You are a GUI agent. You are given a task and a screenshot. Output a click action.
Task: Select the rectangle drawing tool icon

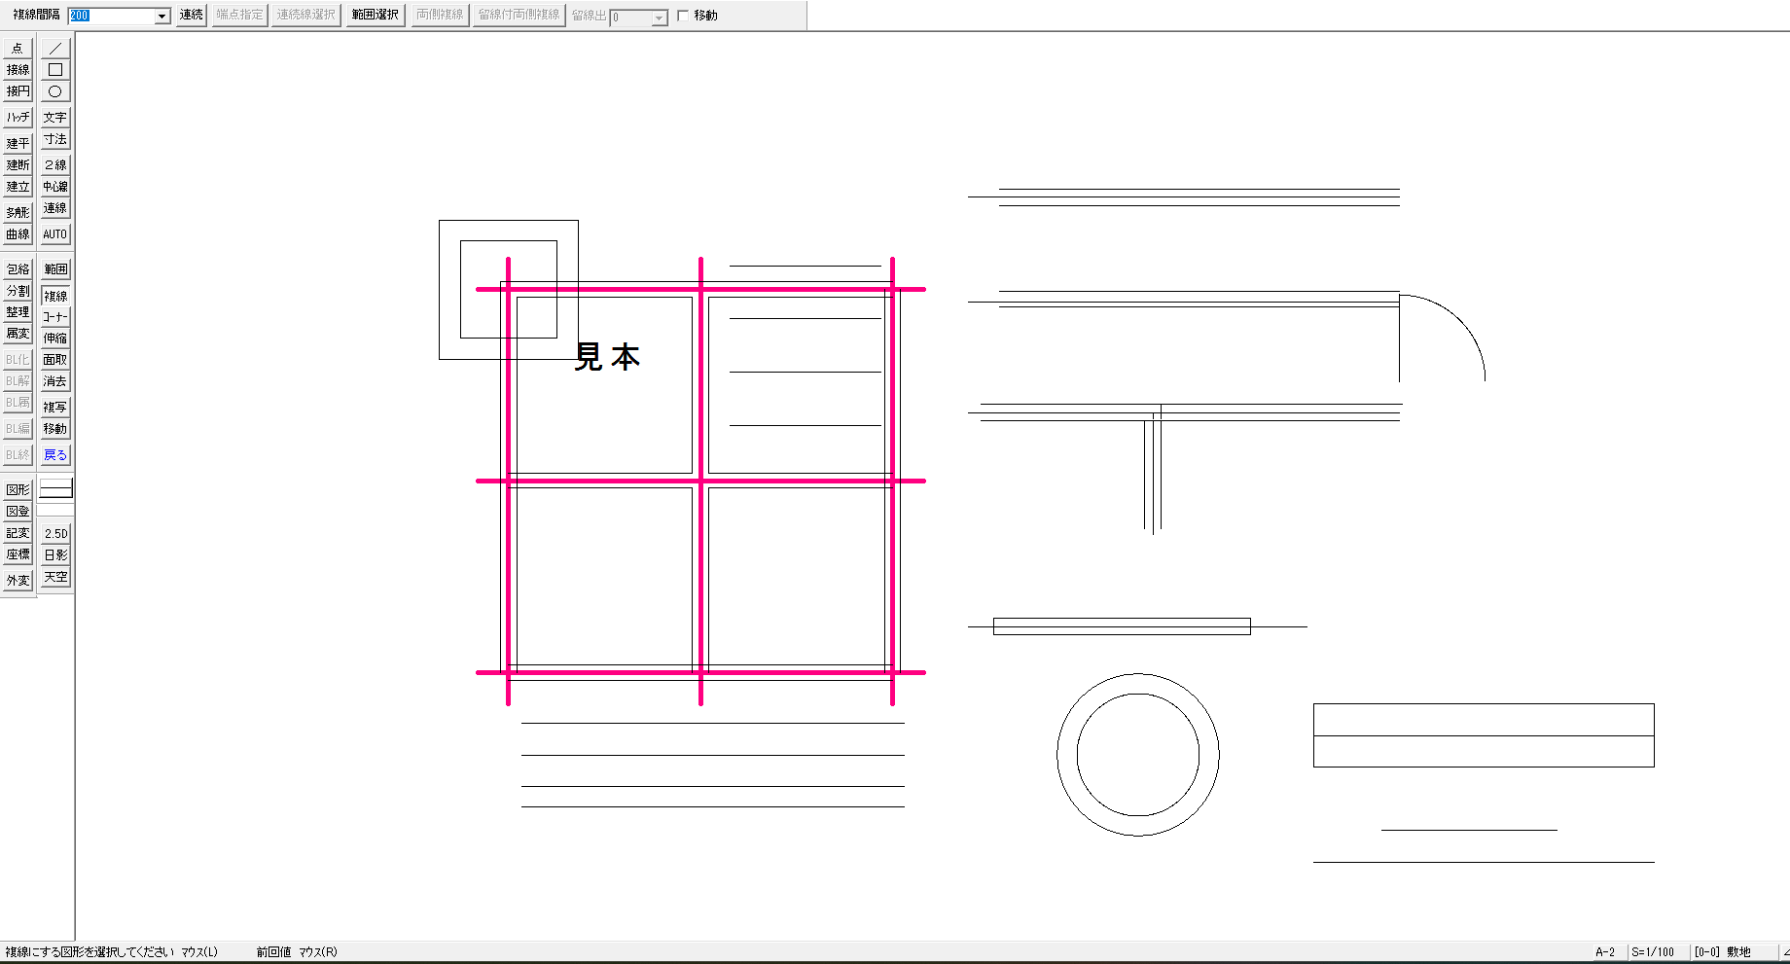pyautogui.click(x=55, y=69)
